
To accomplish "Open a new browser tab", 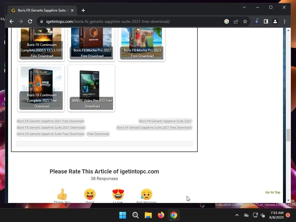I will tap(83, 10).
